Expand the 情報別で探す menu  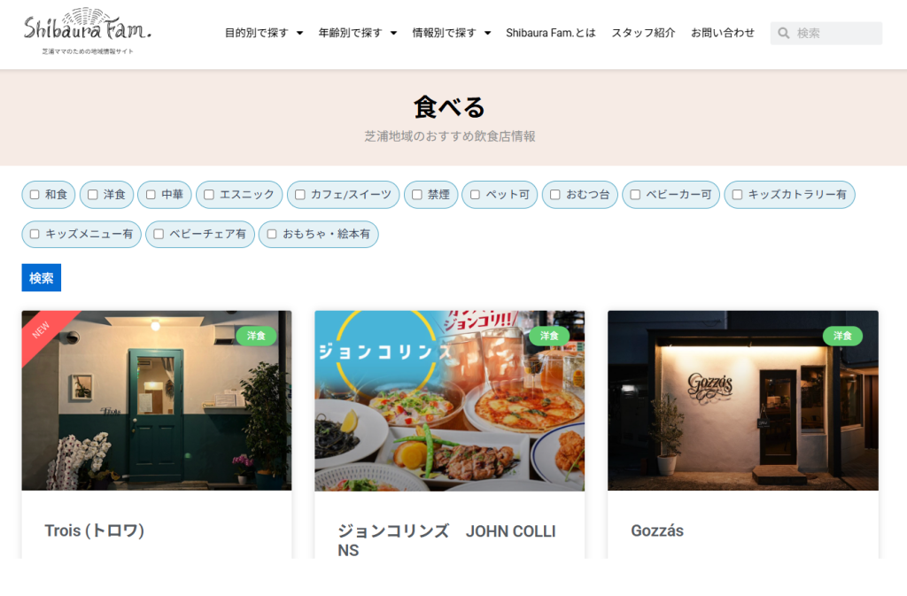(451, 33)
